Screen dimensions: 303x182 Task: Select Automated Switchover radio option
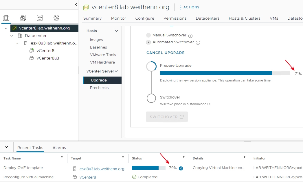coord(148,42)
